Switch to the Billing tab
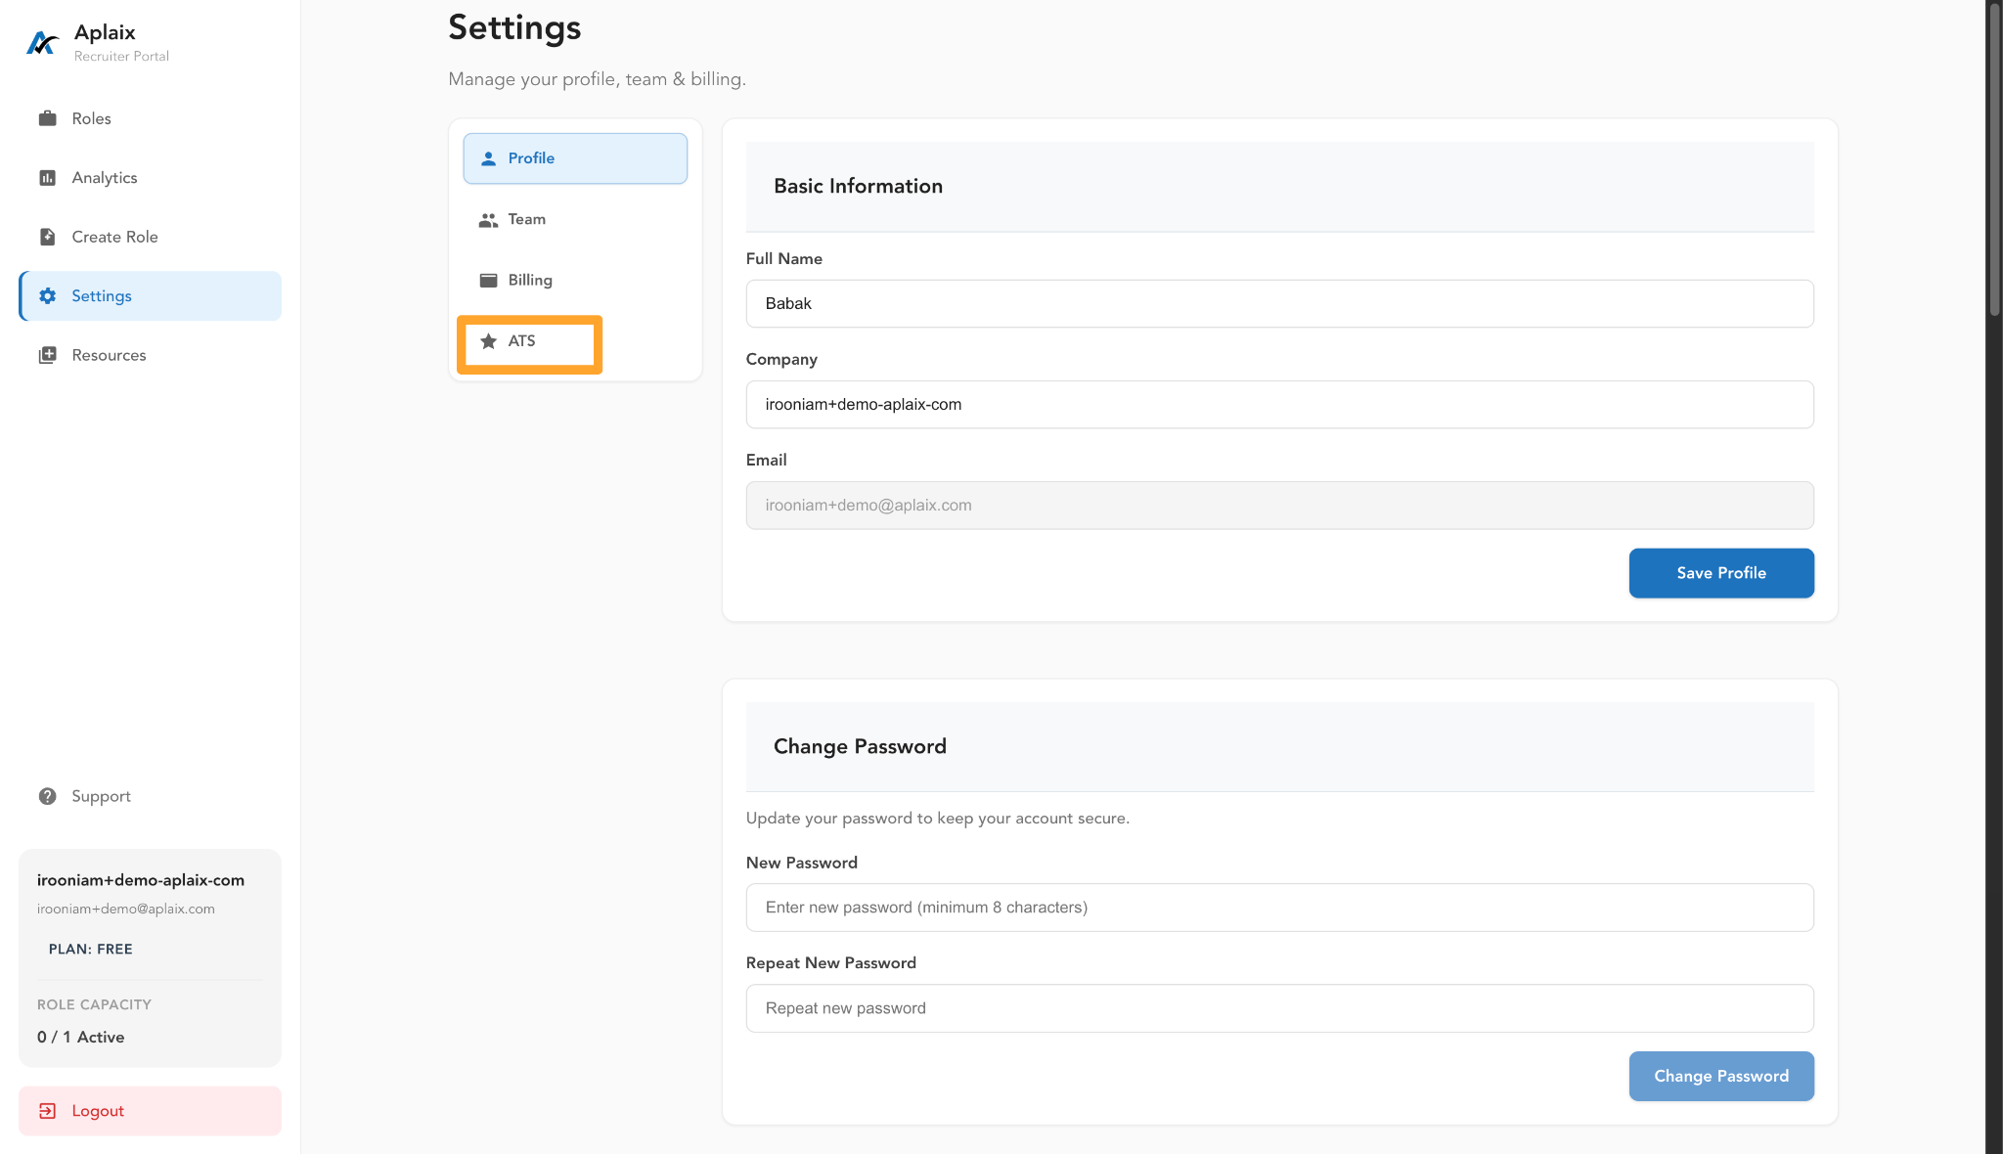This screenshot has width=2003, height=1154. click(x=575, y=281)
